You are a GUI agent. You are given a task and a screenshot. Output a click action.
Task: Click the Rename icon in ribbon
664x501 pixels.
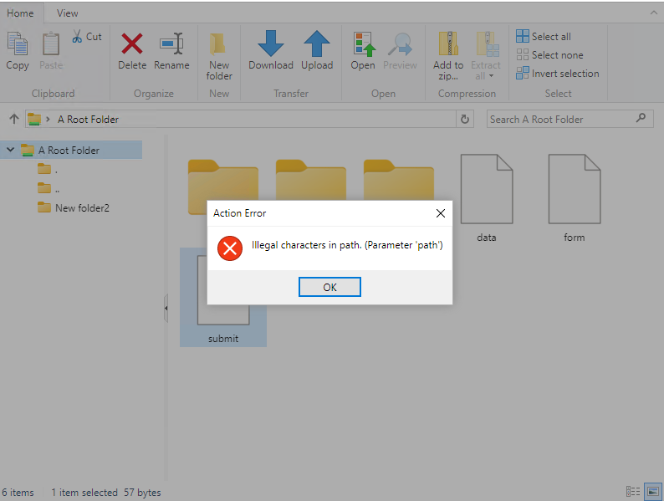[x=171, y=43]
